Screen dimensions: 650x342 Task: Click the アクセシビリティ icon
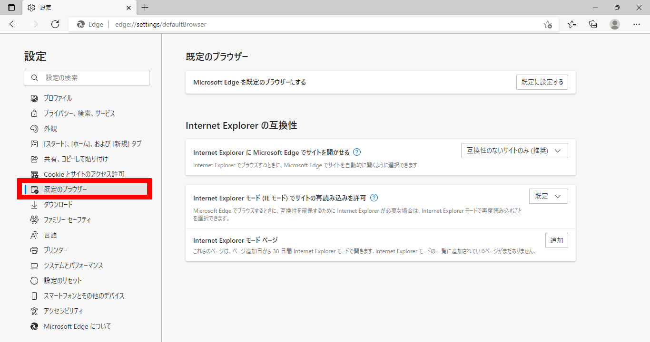[x=34, y=311]
